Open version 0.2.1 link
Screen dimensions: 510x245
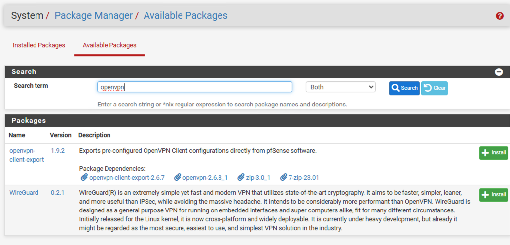58,193
